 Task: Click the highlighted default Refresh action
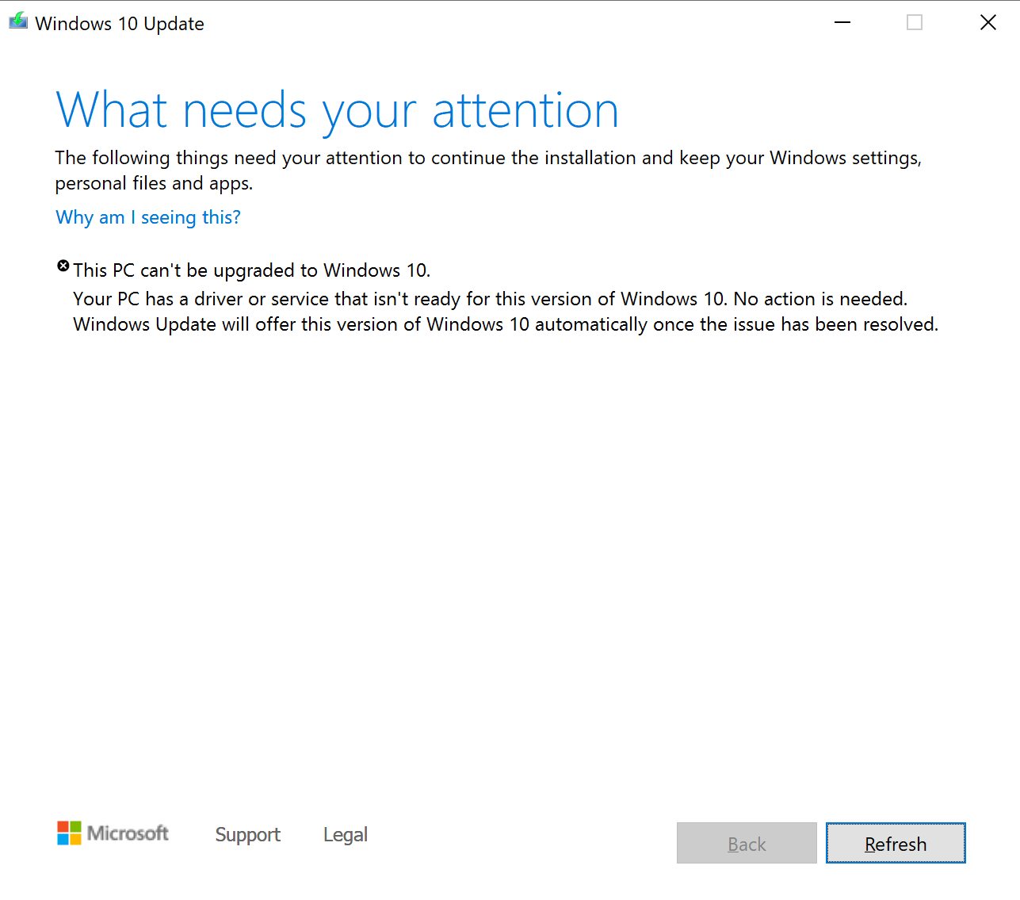(895, 843)
